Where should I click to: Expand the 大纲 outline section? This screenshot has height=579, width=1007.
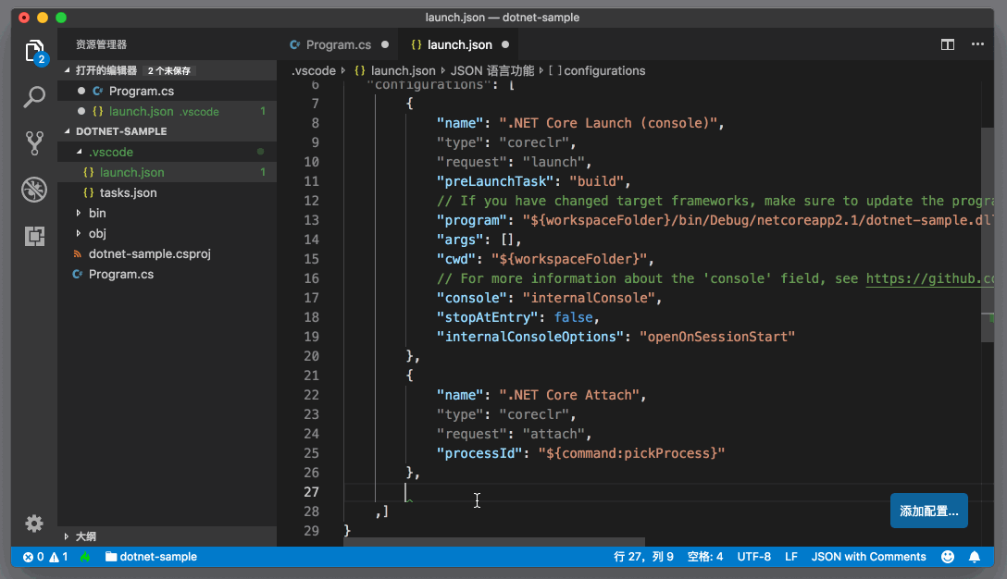tap(85, 536)
